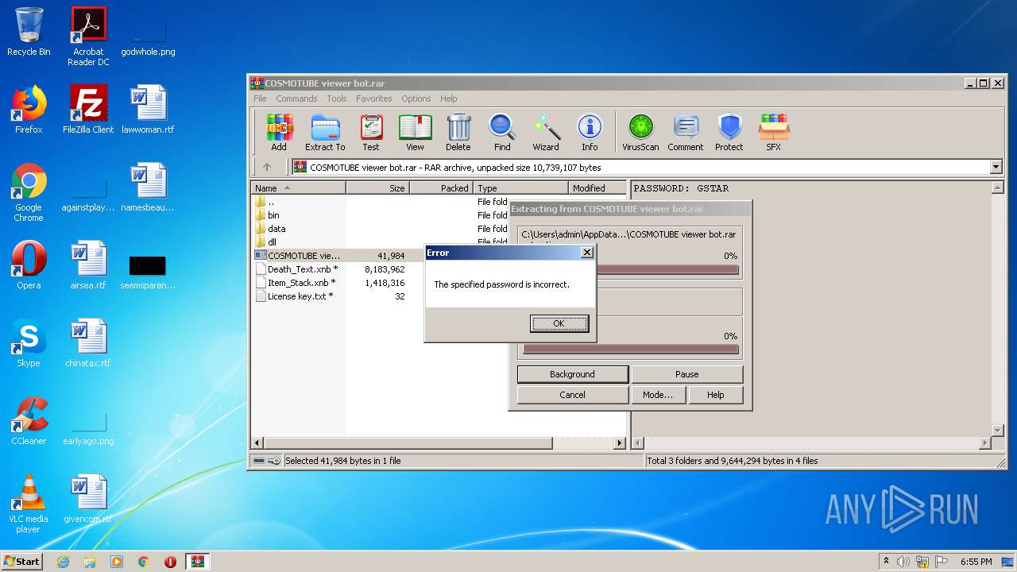Image resolution: width=1017 pixels, height=572 pixels.
Task: Open lawwoman.rtf desktop file
Action: coord(148,110)
